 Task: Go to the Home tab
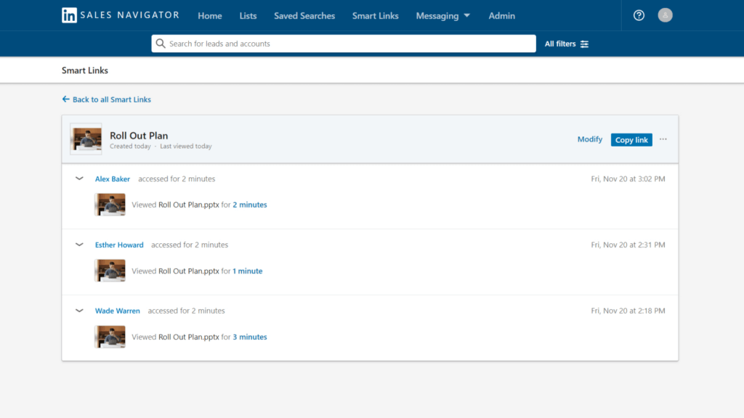[210, 16]
